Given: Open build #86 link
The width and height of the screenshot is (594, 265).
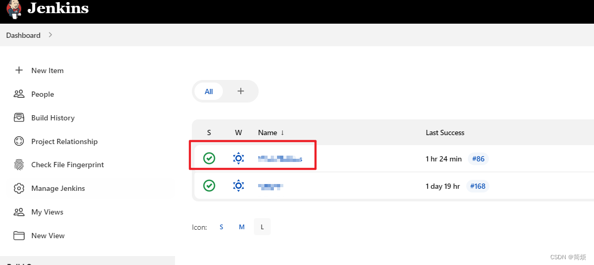Looking at the screenshot, I should pyautogui.click(x=478, y=159).
